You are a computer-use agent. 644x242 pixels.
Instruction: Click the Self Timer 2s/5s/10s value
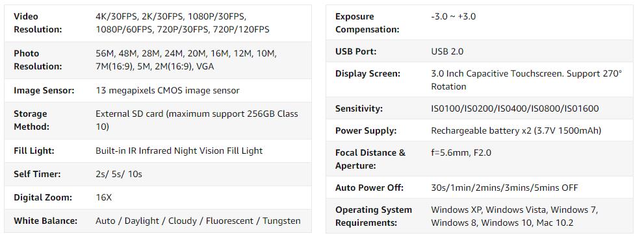[119, 175]
